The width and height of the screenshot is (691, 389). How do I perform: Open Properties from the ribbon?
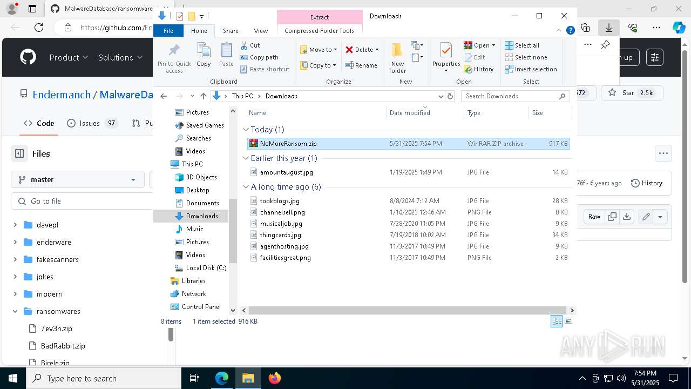click(x=446, y=57)
